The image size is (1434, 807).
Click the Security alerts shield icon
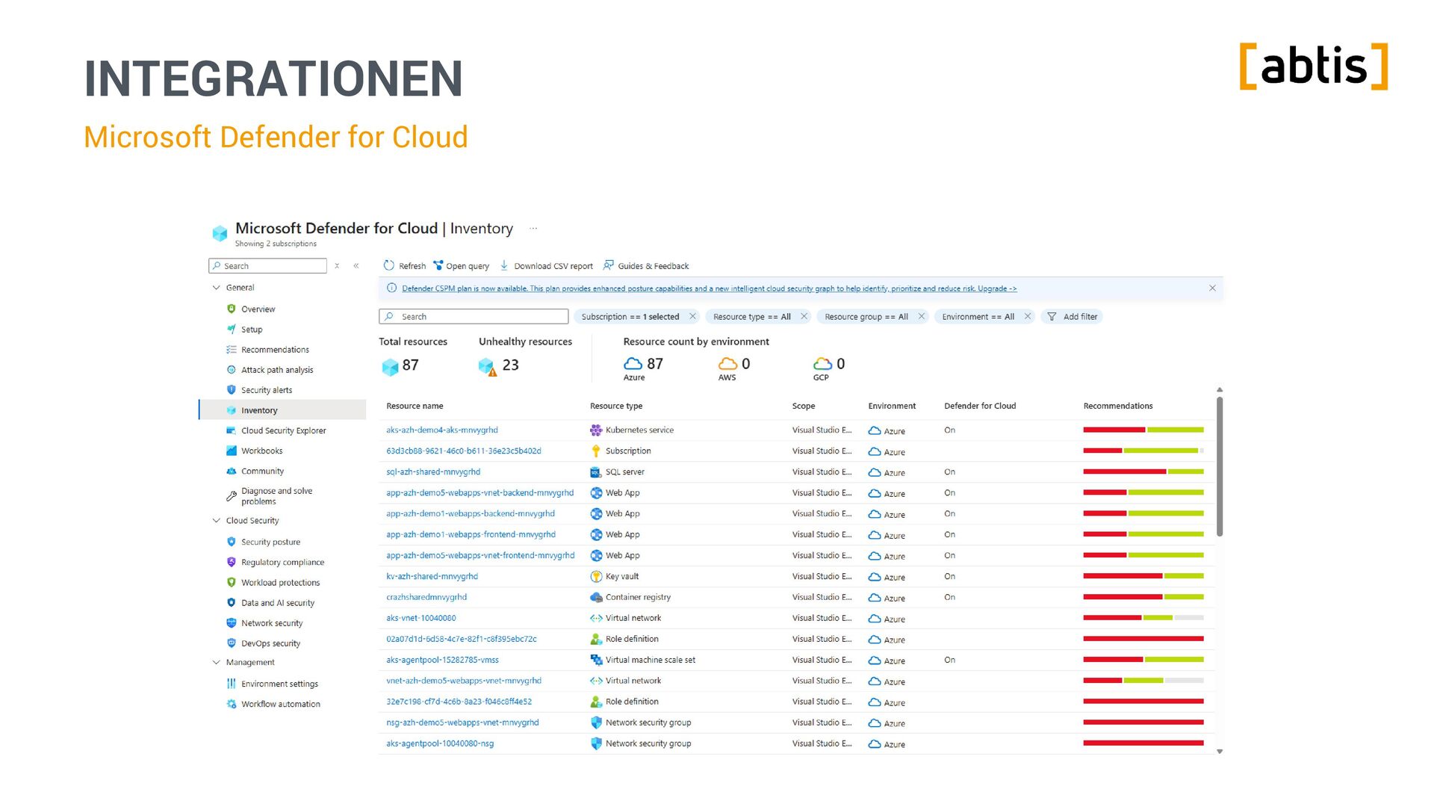click(231, 390)
